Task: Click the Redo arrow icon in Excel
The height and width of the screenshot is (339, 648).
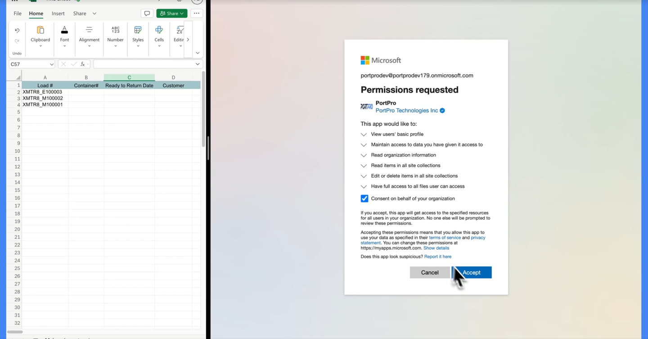Action: (17, 41)
